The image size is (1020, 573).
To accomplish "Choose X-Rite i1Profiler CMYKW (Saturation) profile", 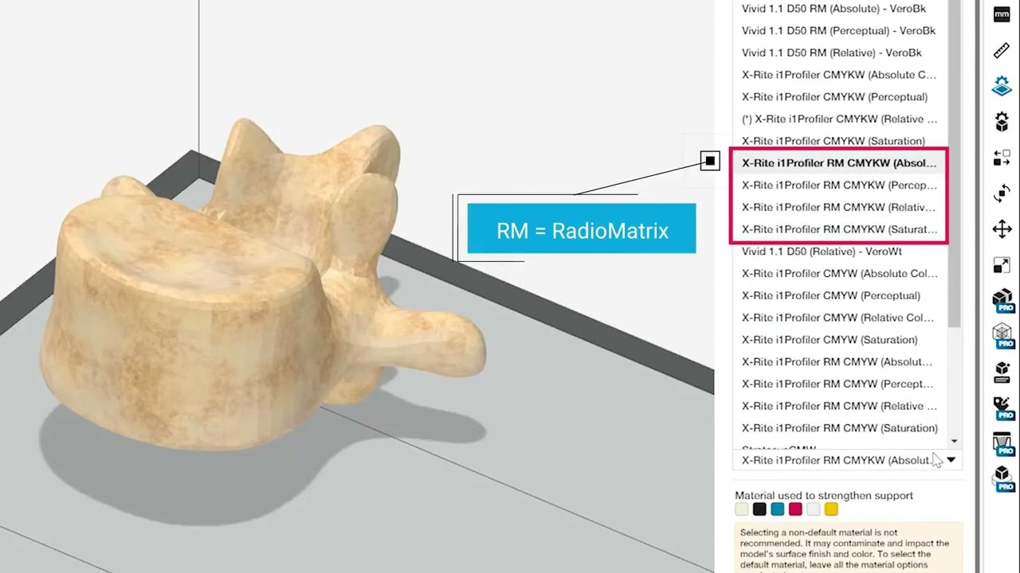I will click(x=834, y=141).
